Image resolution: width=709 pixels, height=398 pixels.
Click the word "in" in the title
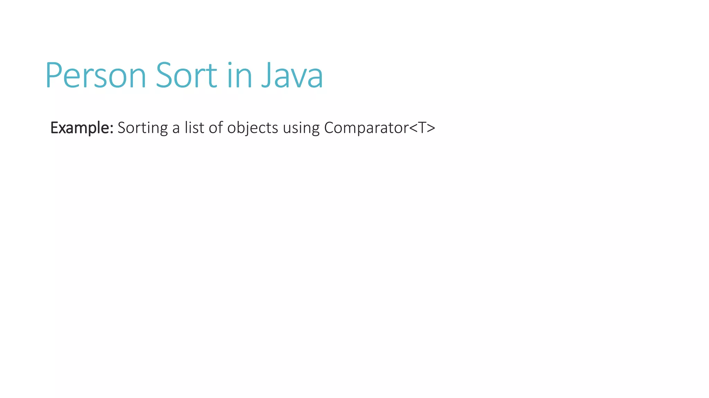(240, 75)
